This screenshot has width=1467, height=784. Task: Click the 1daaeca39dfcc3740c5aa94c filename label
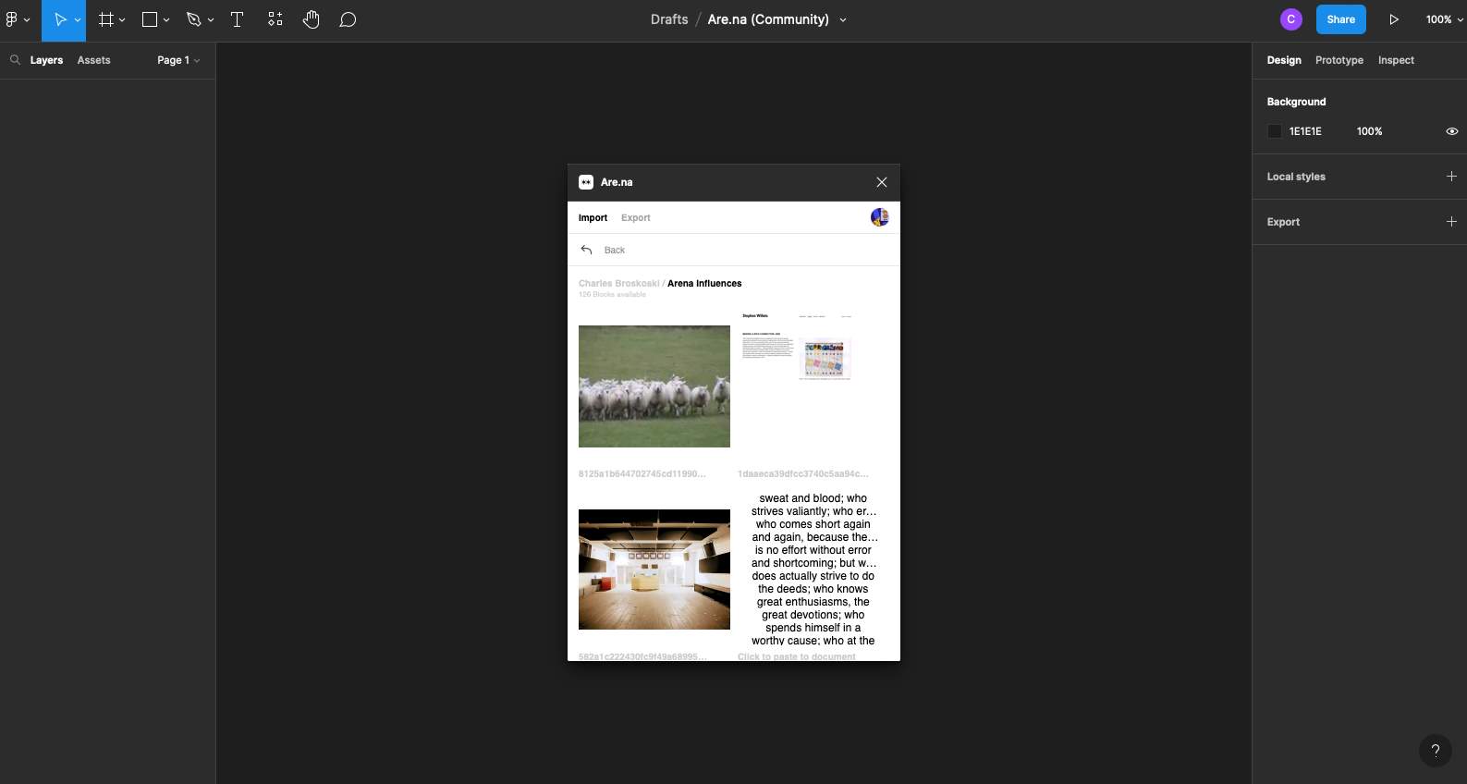[802, 474]
